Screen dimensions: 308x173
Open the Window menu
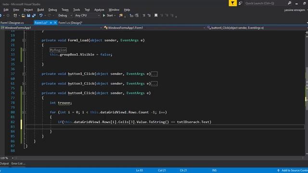(x=114, y=10)
